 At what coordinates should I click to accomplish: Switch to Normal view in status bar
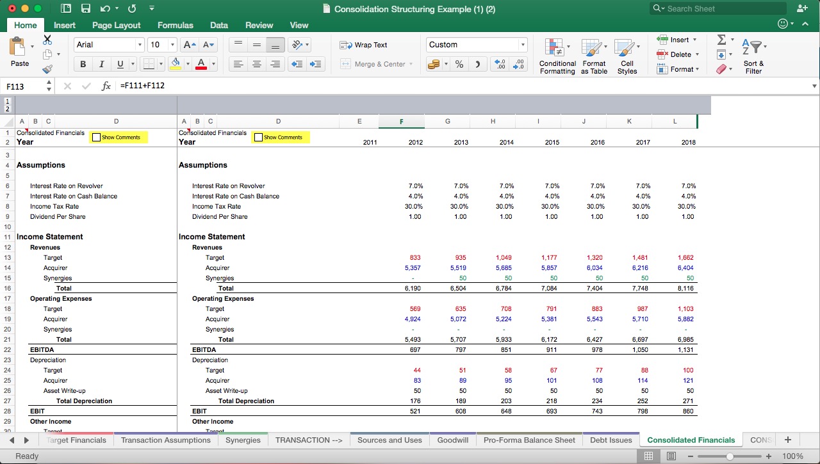coord(648,456)
